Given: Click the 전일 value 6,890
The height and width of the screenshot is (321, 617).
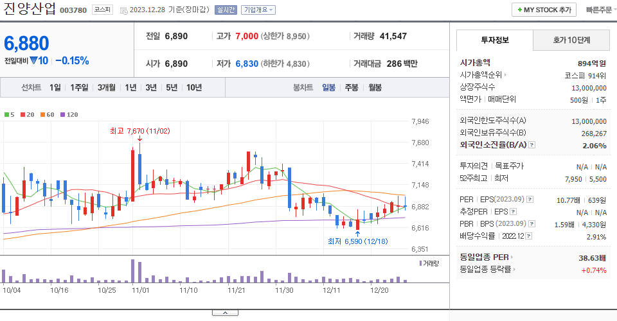Looking at the screenshot, I should coord(176,36).
